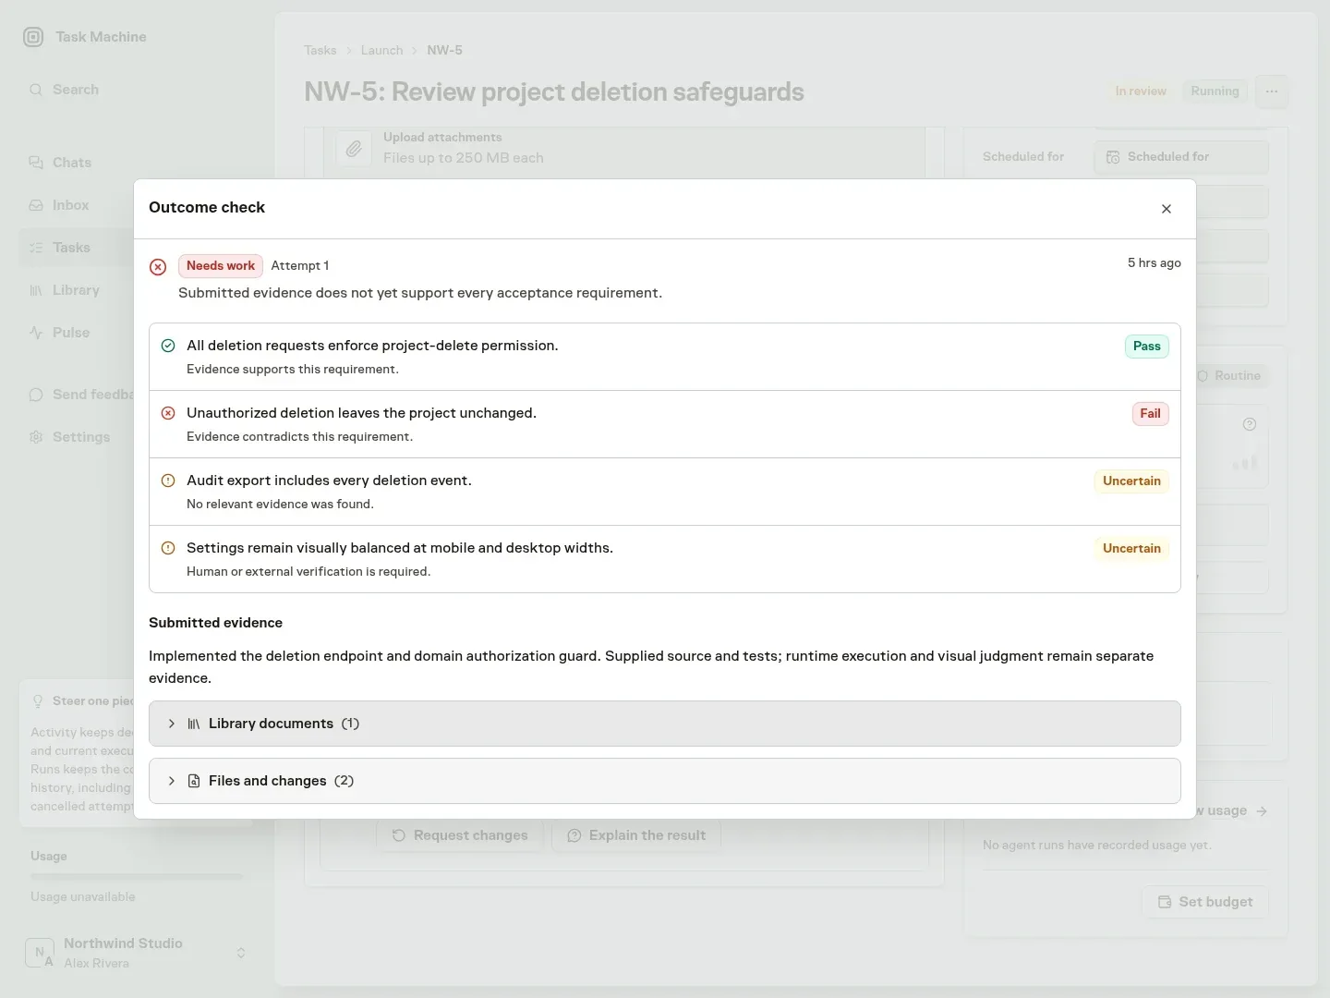
Task: Click the Submitted evidence heading
Action: click(x=215, y=623)
